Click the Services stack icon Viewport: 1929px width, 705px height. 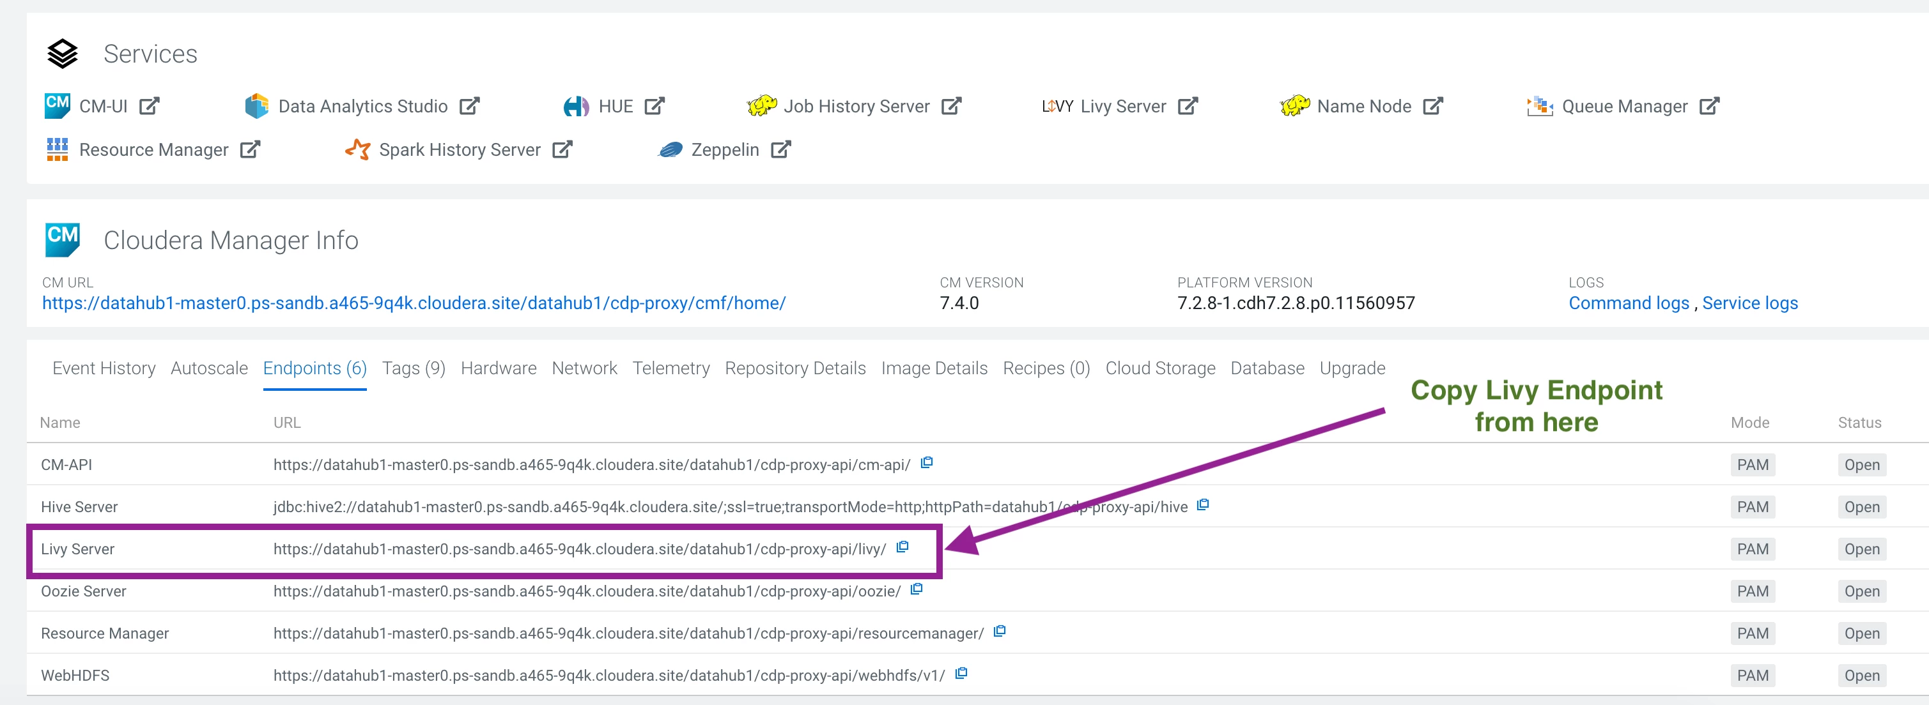[62, 54]
